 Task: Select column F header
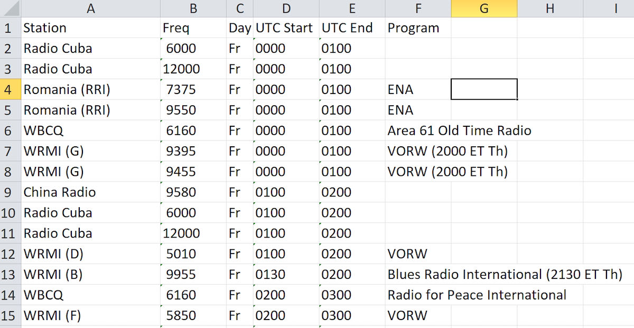coord(418,8)
